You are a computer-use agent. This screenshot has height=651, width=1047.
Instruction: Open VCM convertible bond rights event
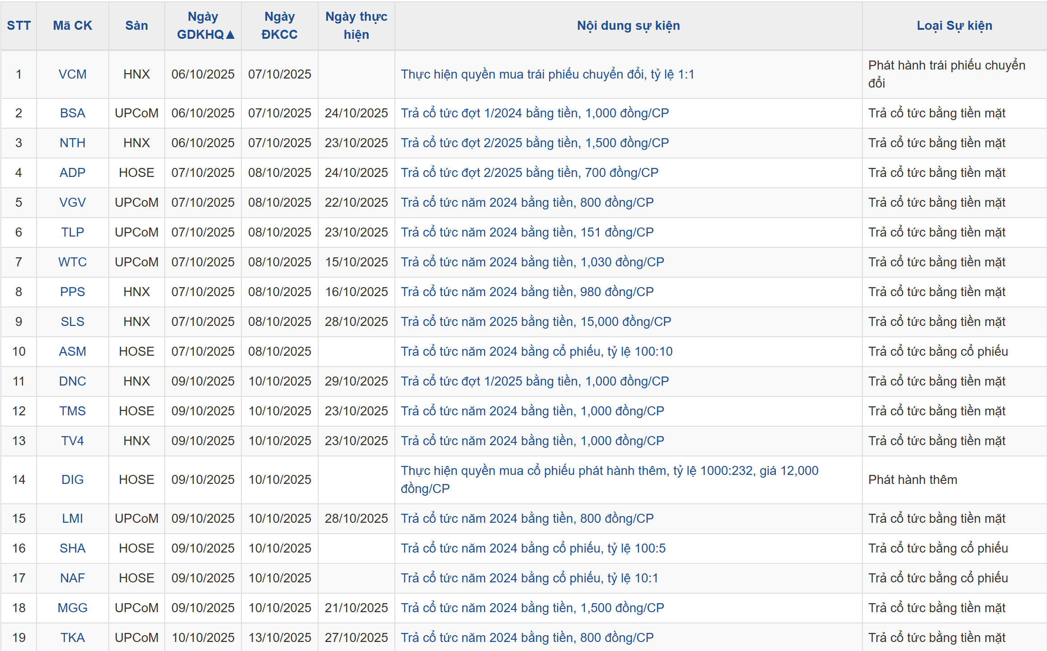547,74
